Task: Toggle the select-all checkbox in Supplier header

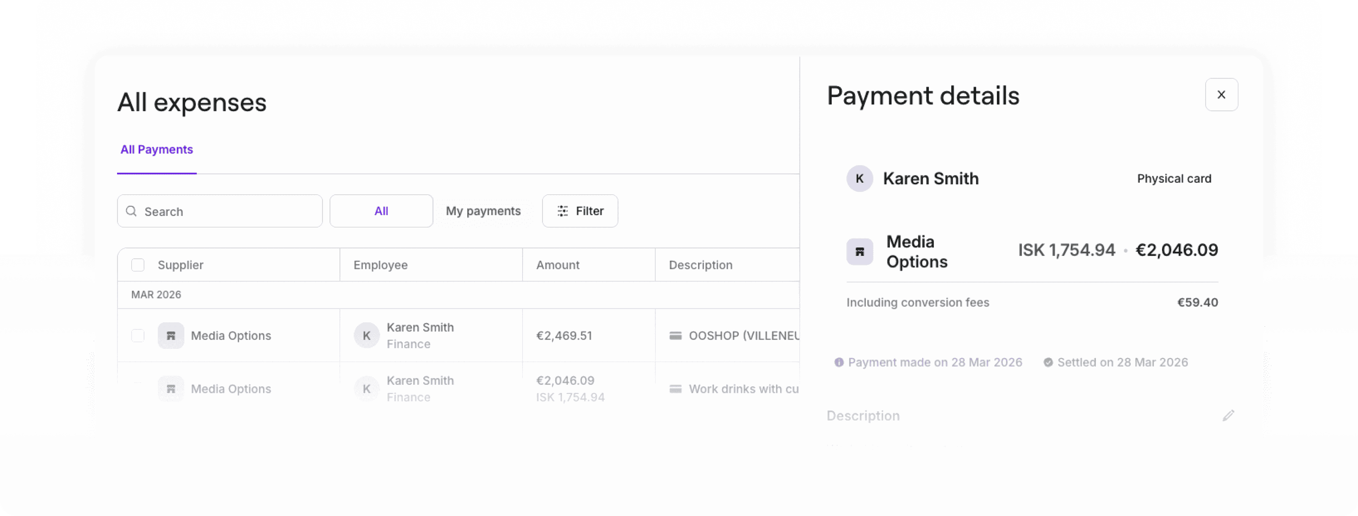Action: (x=138, y=265)
